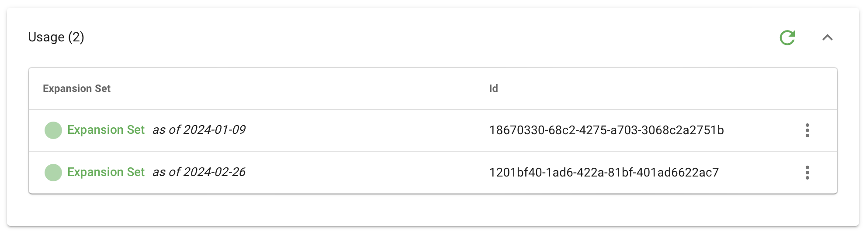Select the Id starting with 1201bf40
The image size is (866, 231).
pos(604,173)
